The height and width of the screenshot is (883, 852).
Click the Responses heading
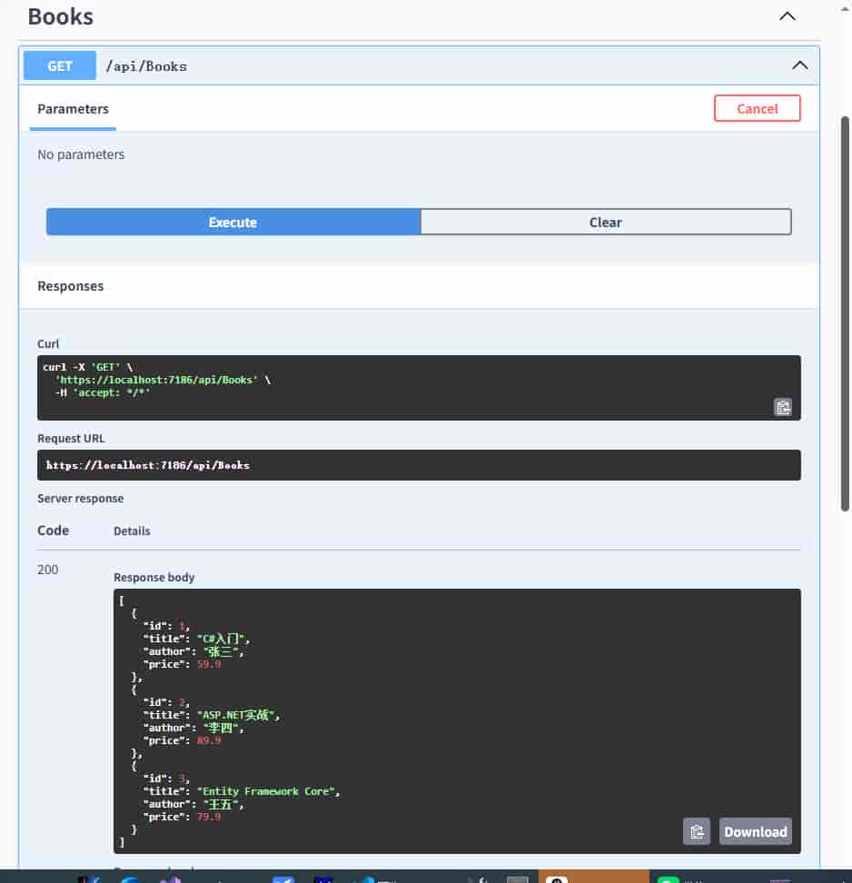coord(70,286)
